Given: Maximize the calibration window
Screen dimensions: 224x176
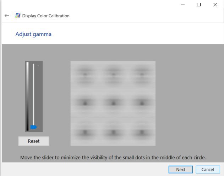Looking at the screenshot, I should click(x=199, y=5).
